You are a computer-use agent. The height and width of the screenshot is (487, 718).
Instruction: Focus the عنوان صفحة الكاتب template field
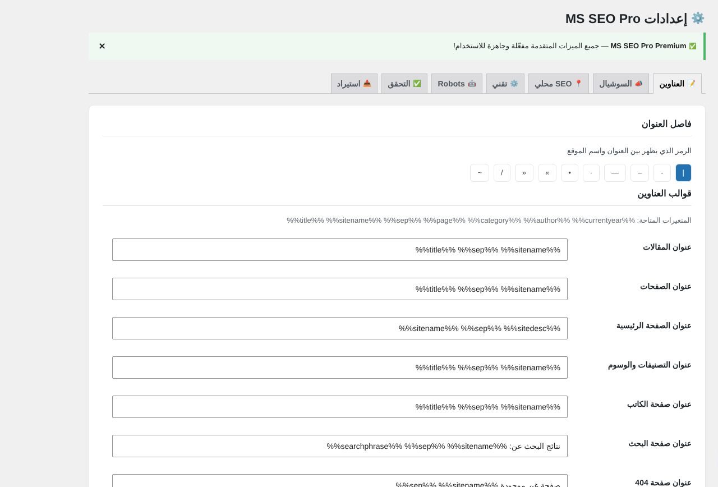coord(340,407)
